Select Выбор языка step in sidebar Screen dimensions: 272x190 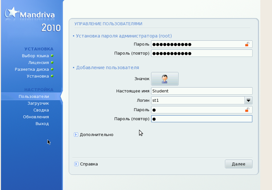click(35, 56)
